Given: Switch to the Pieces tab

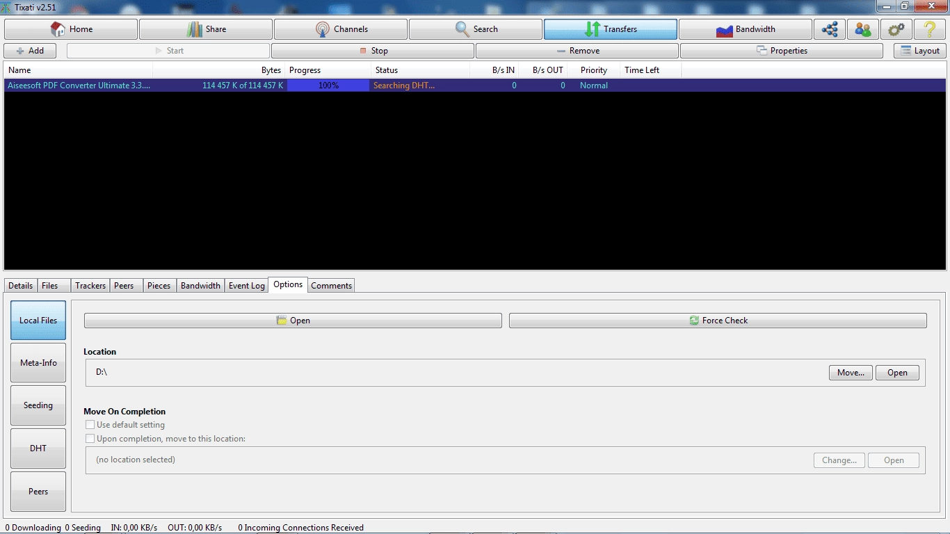Looking at the screenshot, I should click(x=159, y=286).
